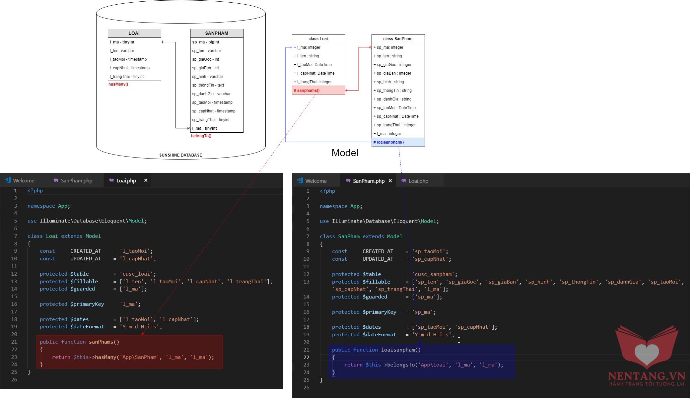Image resolution: width=690 pixels, height=399 pixels.
Task: Open the Welcome tab in right editor
Action: (x=316, y=181)
